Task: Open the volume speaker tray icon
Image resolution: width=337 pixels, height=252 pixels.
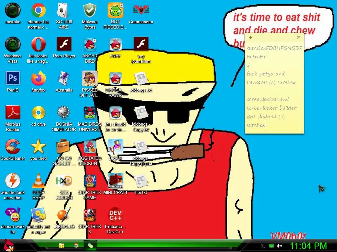Action: tap(279, 246)
